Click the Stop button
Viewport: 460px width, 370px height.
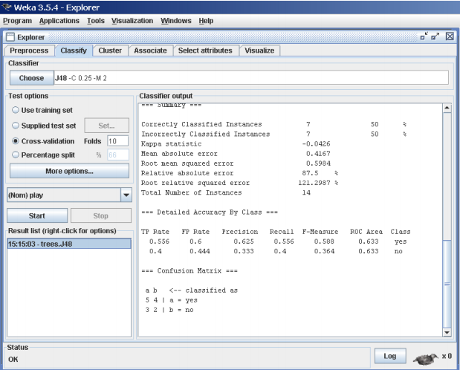coord(100,215)
